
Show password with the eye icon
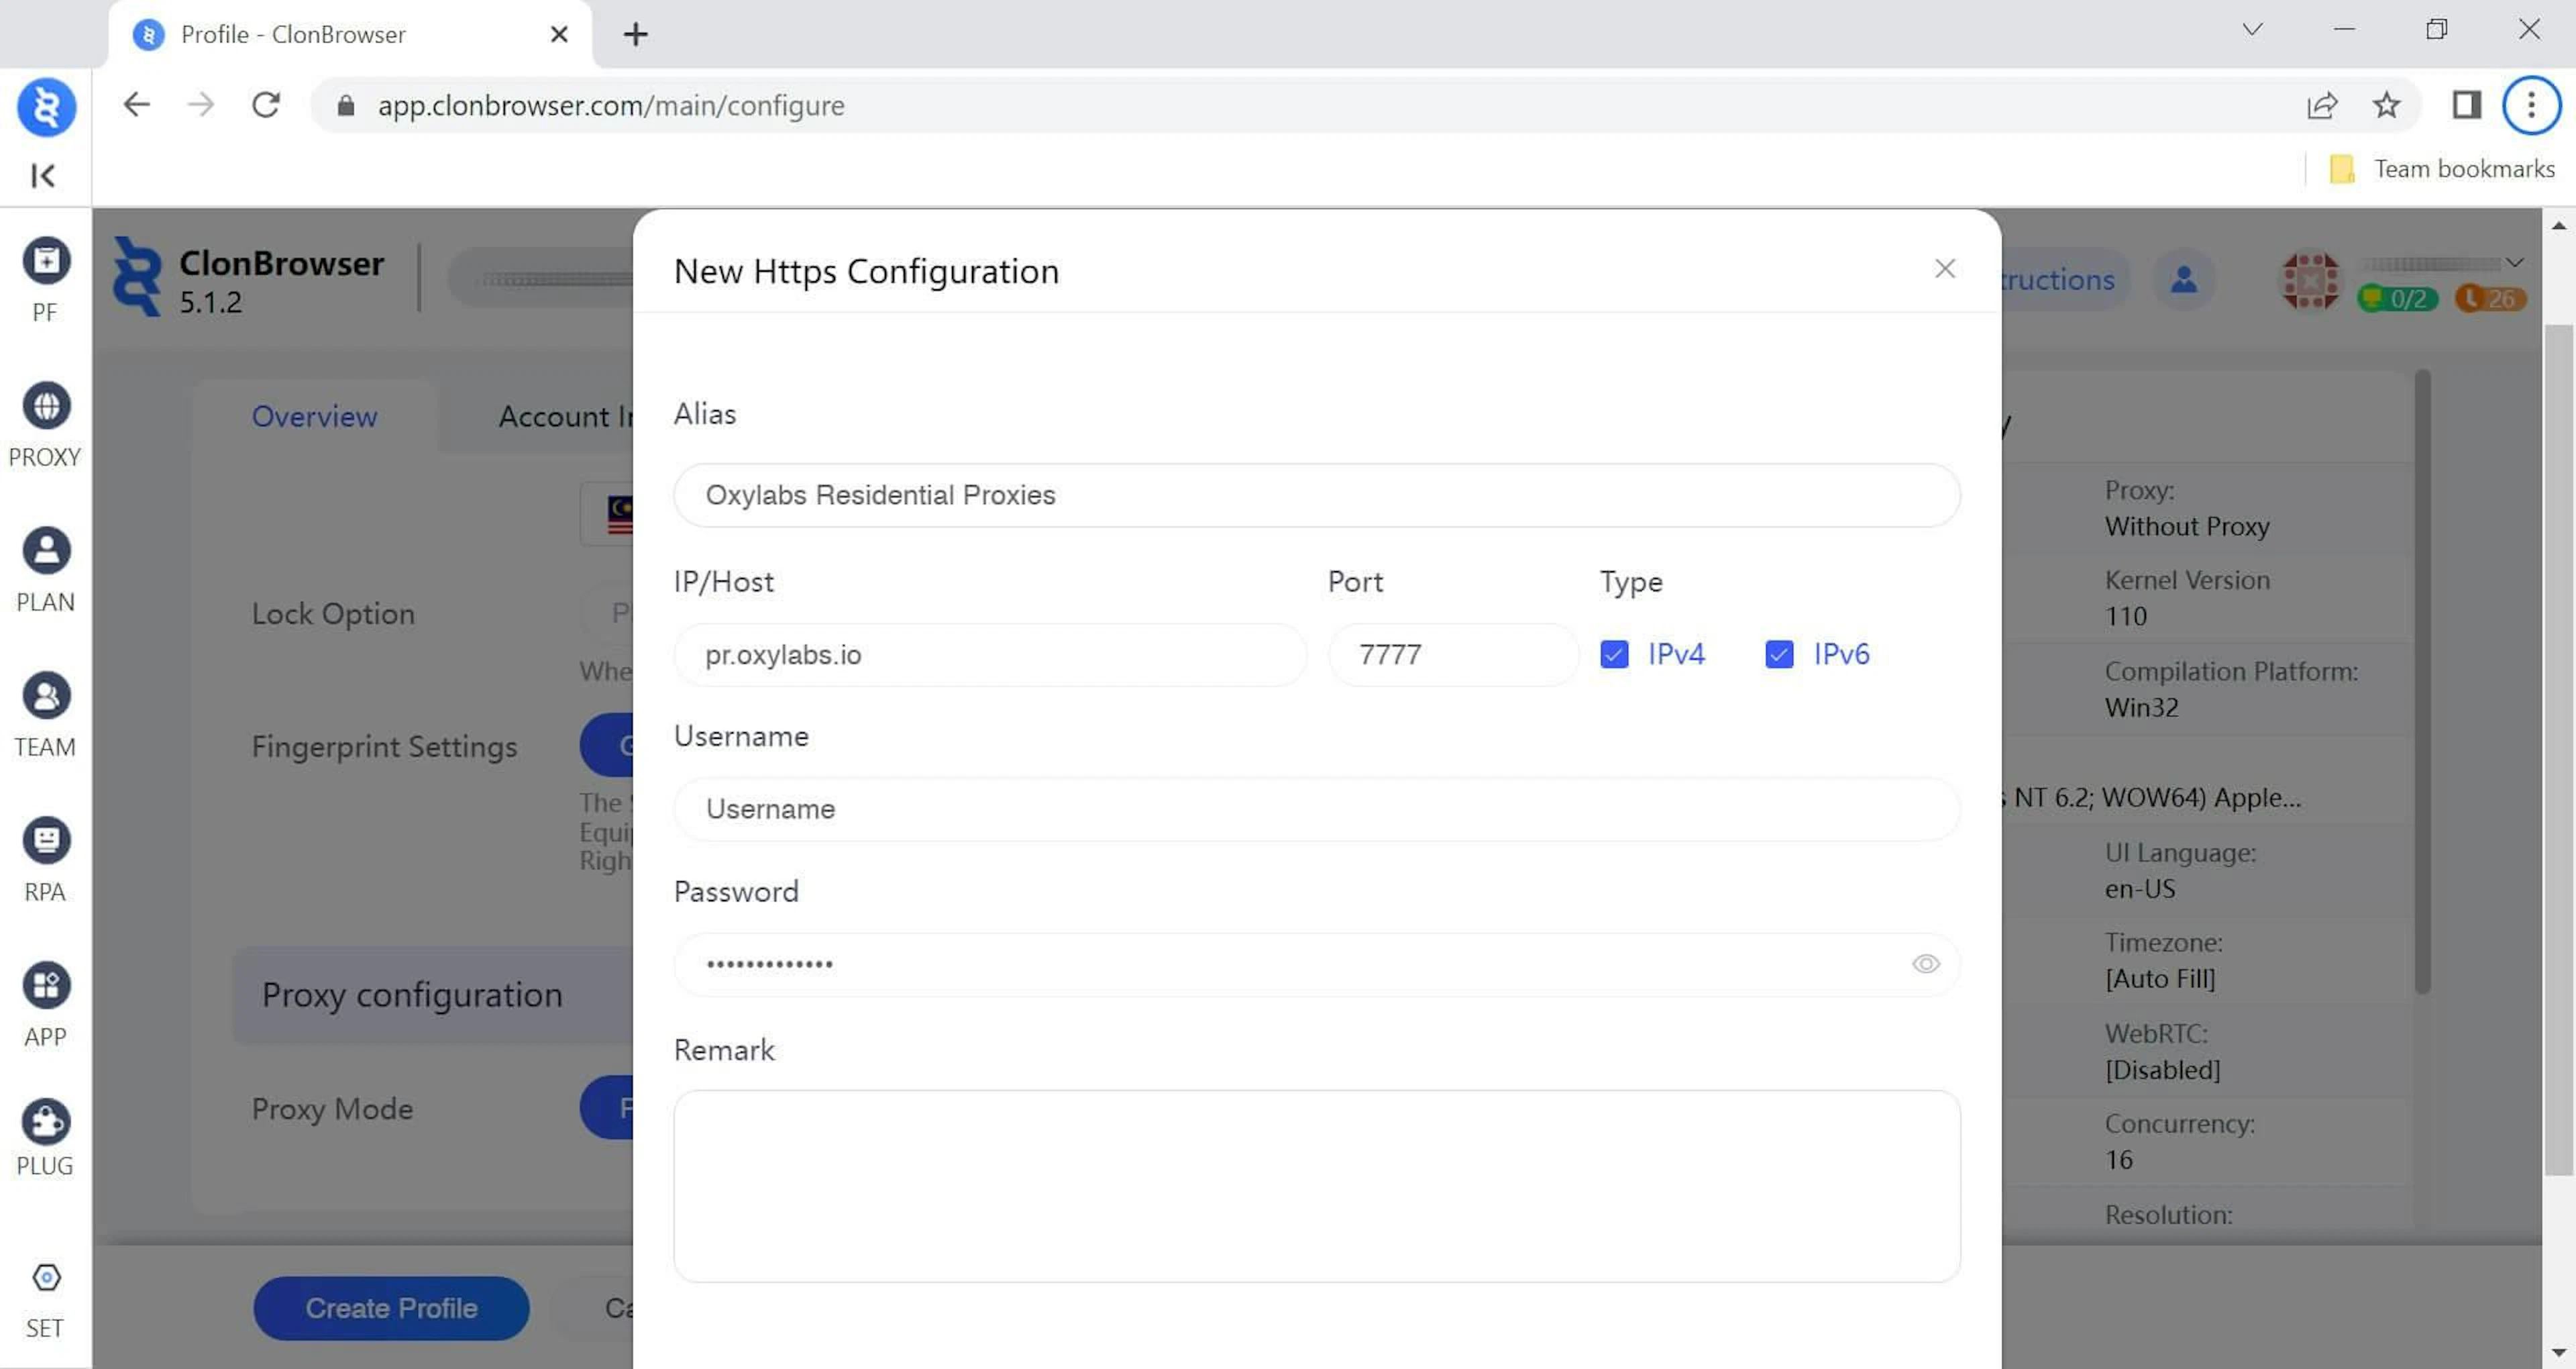(x=1925, y=964)
